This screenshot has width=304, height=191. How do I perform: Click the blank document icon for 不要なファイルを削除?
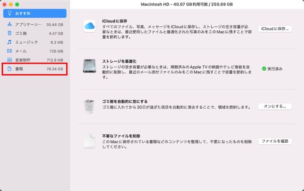(89, 141)
